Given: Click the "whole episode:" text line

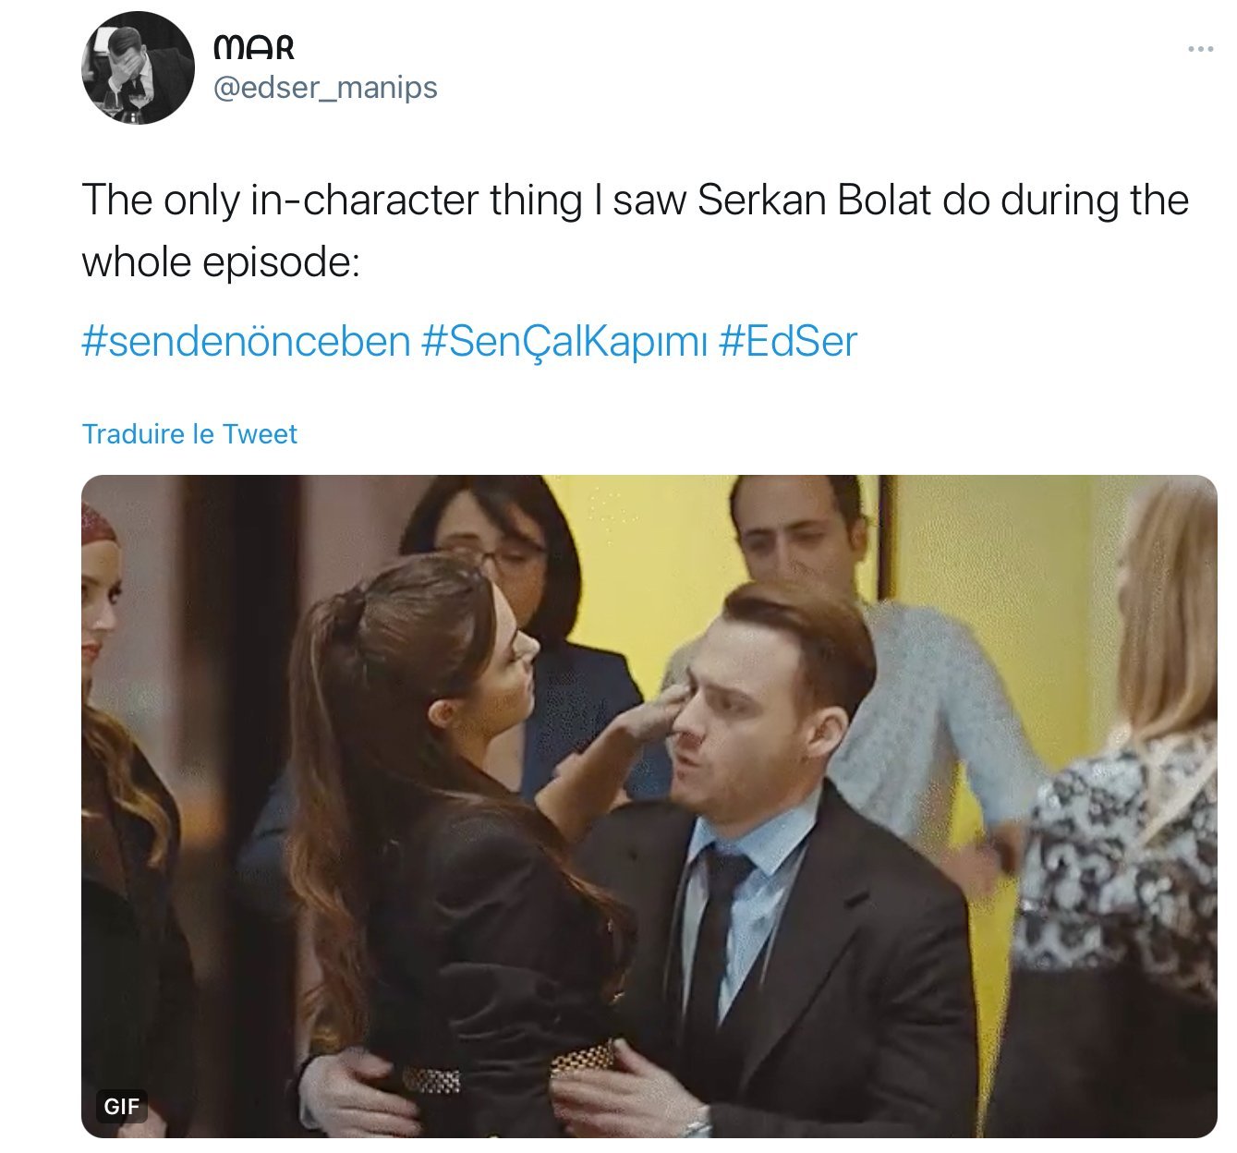Looking at the screenshot, I should (220, 262).
